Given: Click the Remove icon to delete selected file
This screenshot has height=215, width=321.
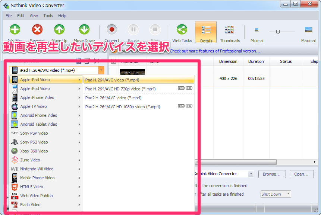Looking at the screenshot, I should 37,29.
